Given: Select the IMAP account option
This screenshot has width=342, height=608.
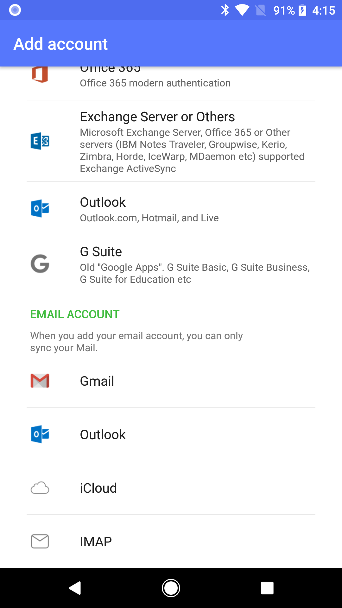Looking at the screenshot, I should coord(171,541).
